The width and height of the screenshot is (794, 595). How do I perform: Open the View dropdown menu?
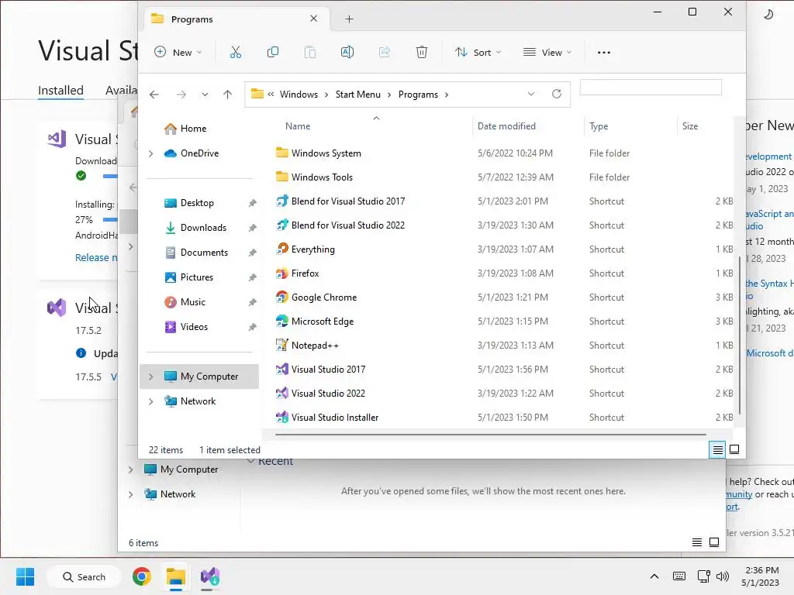click(547, 52)
